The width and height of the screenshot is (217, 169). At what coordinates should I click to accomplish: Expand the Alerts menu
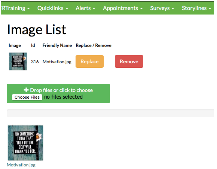pyautogui.click(x=85, y=8)
